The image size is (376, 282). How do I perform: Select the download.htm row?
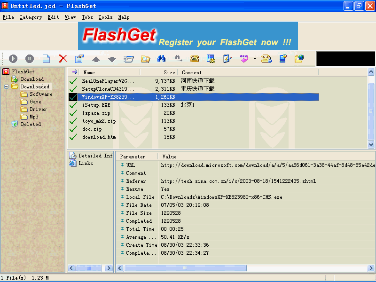(194, 137)
